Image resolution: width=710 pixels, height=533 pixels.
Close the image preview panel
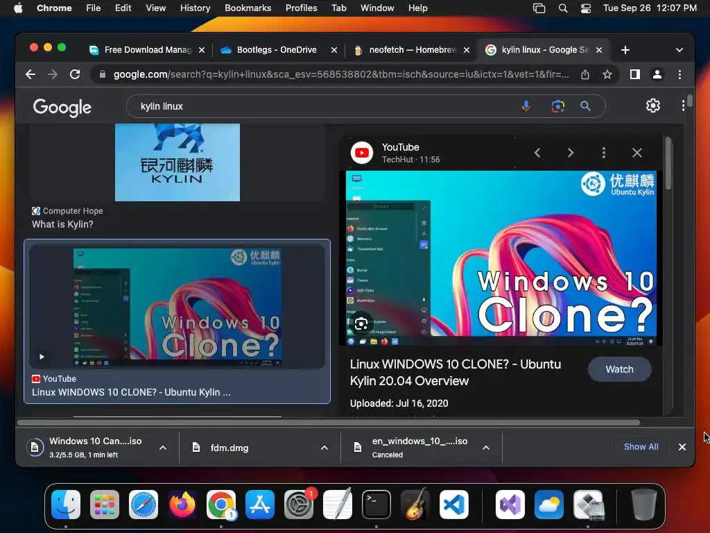coord(637,153)
